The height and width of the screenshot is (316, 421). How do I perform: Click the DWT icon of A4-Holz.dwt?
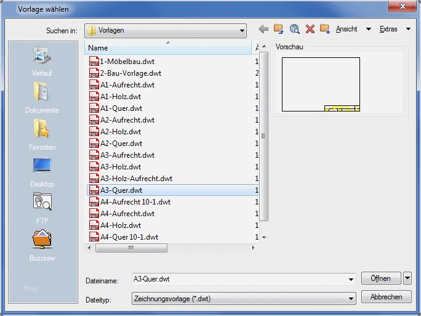(94, 225)
